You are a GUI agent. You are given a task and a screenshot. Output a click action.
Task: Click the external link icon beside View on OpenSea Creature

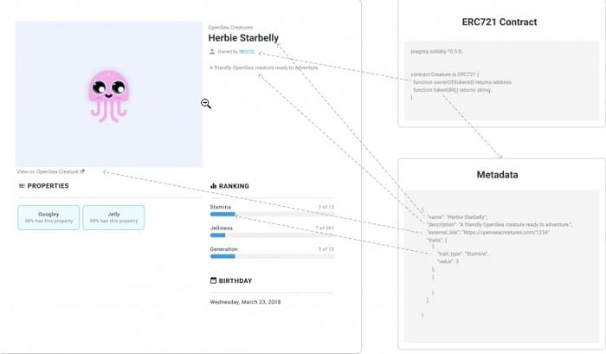click(82, 171)
